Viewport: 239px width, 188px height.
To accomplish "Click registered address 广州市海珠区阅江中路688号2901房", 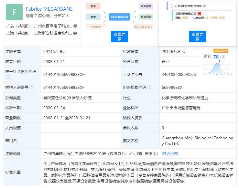I will [74, 153].
